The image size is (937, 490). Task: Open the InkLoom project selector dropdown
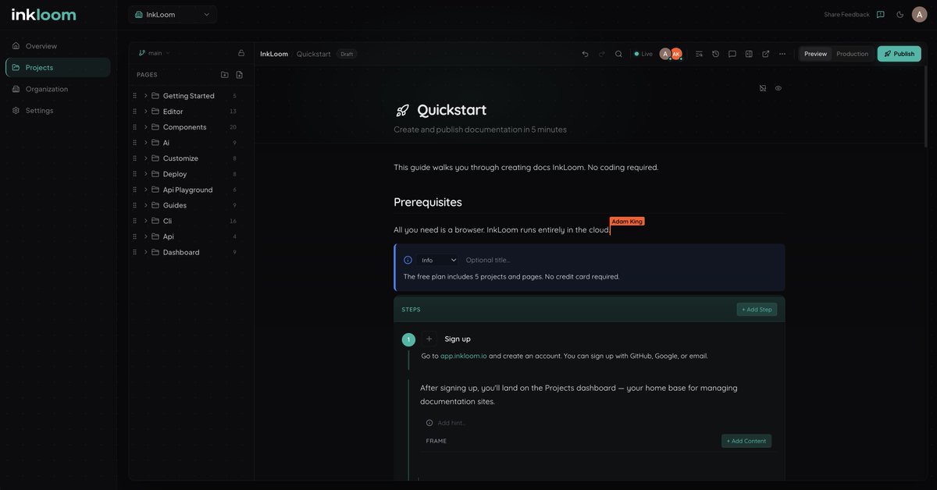coord(173,14)
